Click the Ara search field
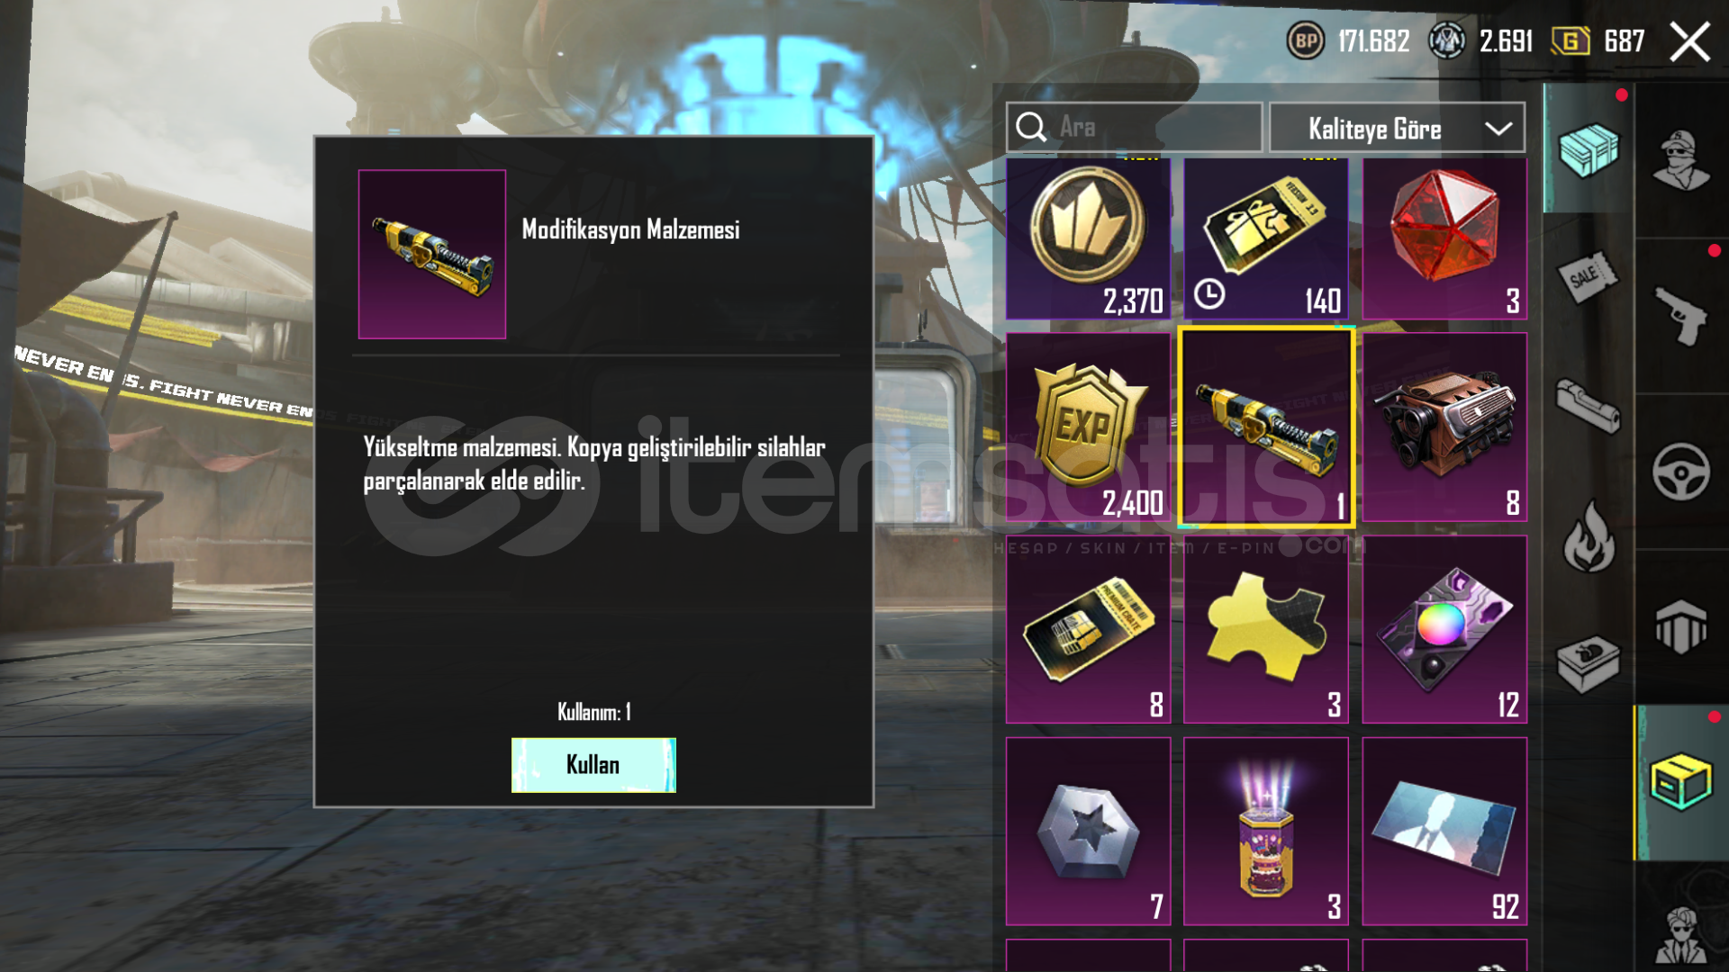The height and width of the screenshot is (972, 1729). (x=1134, y=128)
